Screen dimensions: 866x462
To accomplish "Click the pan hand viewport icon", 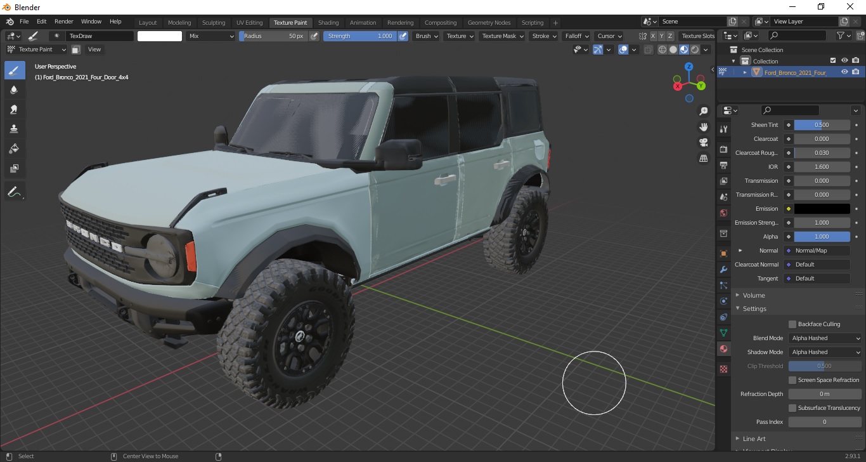I will click(703, 126).
